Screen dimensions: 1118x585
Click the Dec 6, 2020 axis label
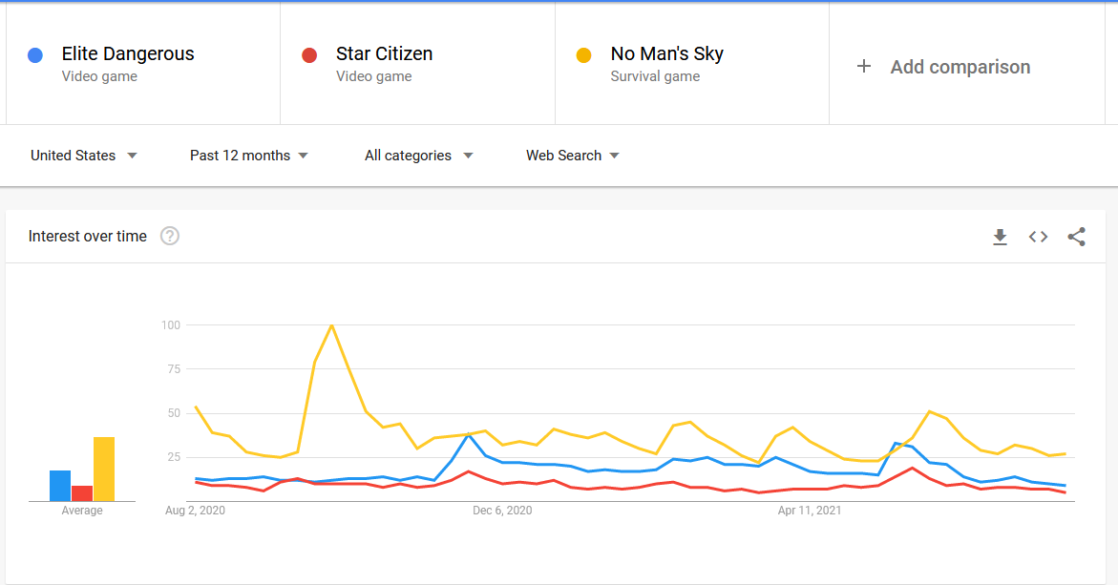click(502, 511)
